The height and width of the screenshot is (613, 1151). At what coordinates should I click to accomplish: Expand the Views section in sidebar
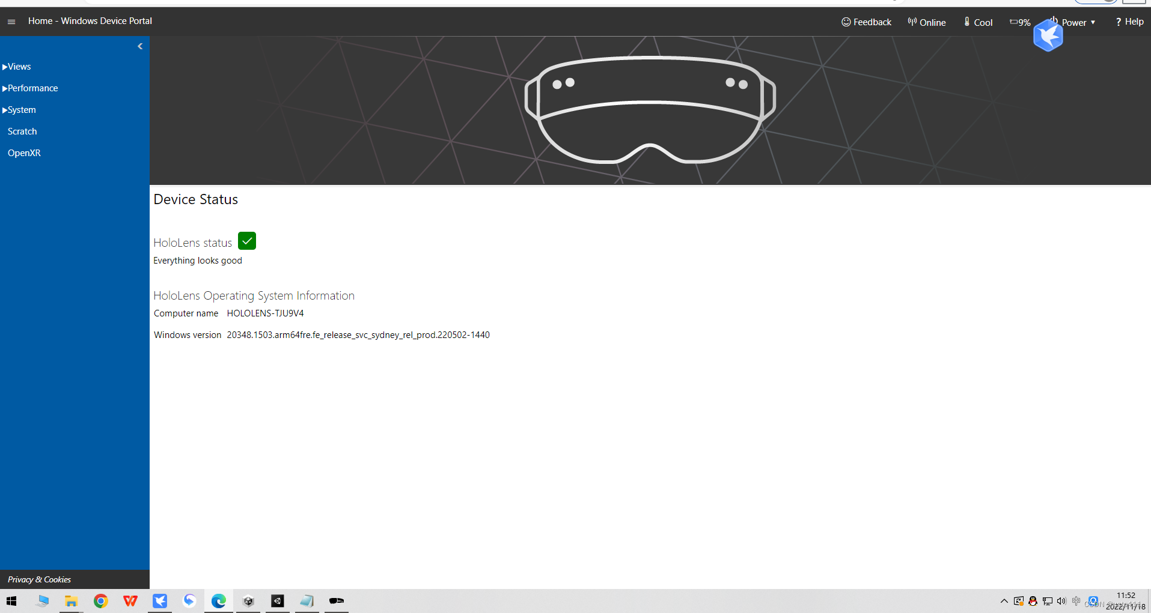tap(19, 66)
